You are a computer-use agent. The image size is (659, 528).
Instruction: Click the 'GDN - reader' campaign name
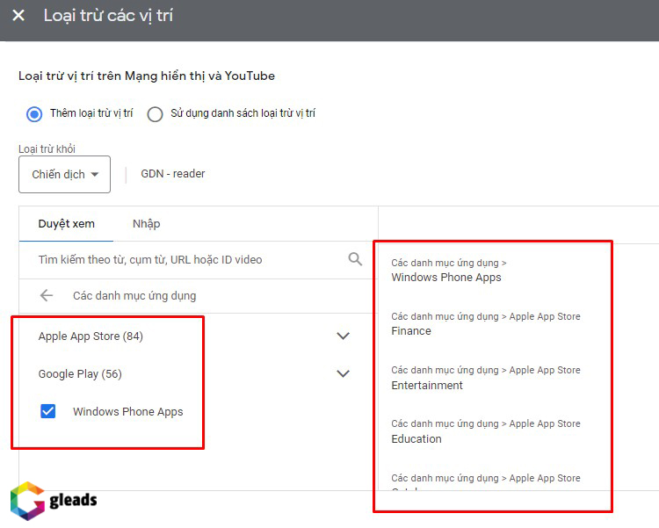click(x=173, y=174)
